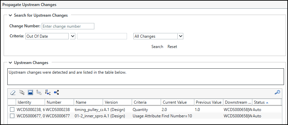
Task: Click the 01-2_inner_spro name cell
Action: [89, 116]
